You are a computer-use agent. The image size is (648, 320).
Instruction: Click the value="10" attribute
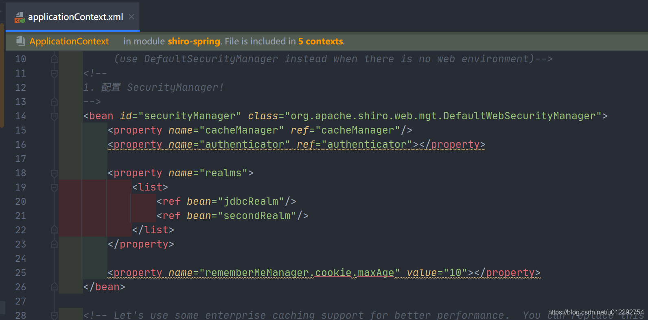437,273
